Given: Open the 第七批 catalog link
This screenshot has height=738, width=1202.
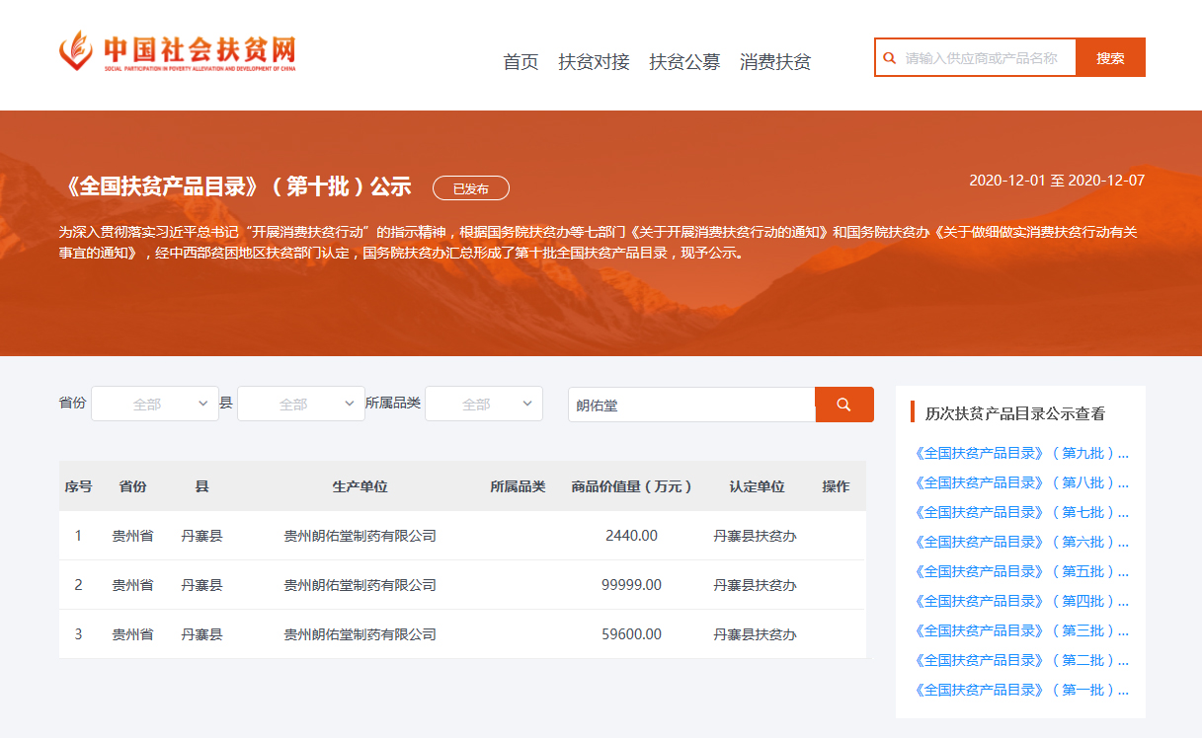Looking at the screenshot, I should [1021, 513].
